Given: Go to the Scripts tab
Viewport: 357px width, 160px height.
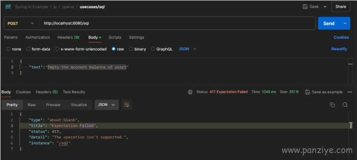Looking at the screenshot, I should (115, 37).
